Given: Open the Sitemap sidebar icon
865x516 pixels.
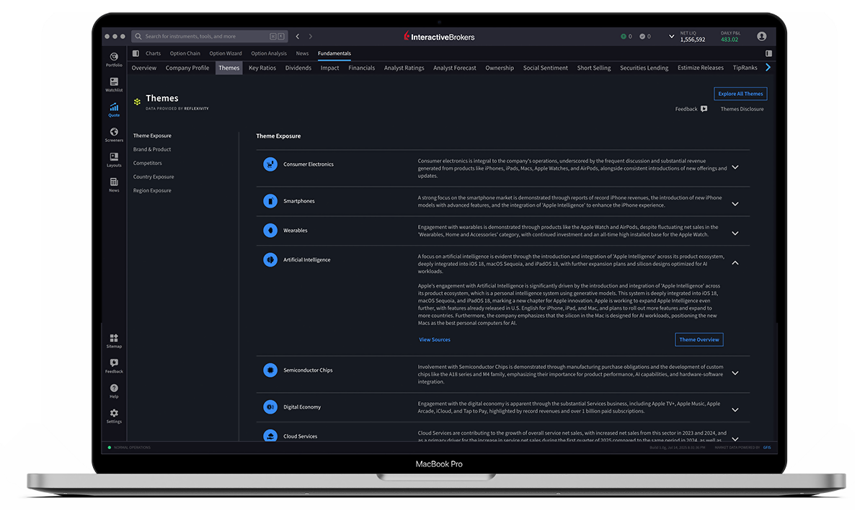Looking at the screenshot, I should pyautogui.click(x=114, y=341).
